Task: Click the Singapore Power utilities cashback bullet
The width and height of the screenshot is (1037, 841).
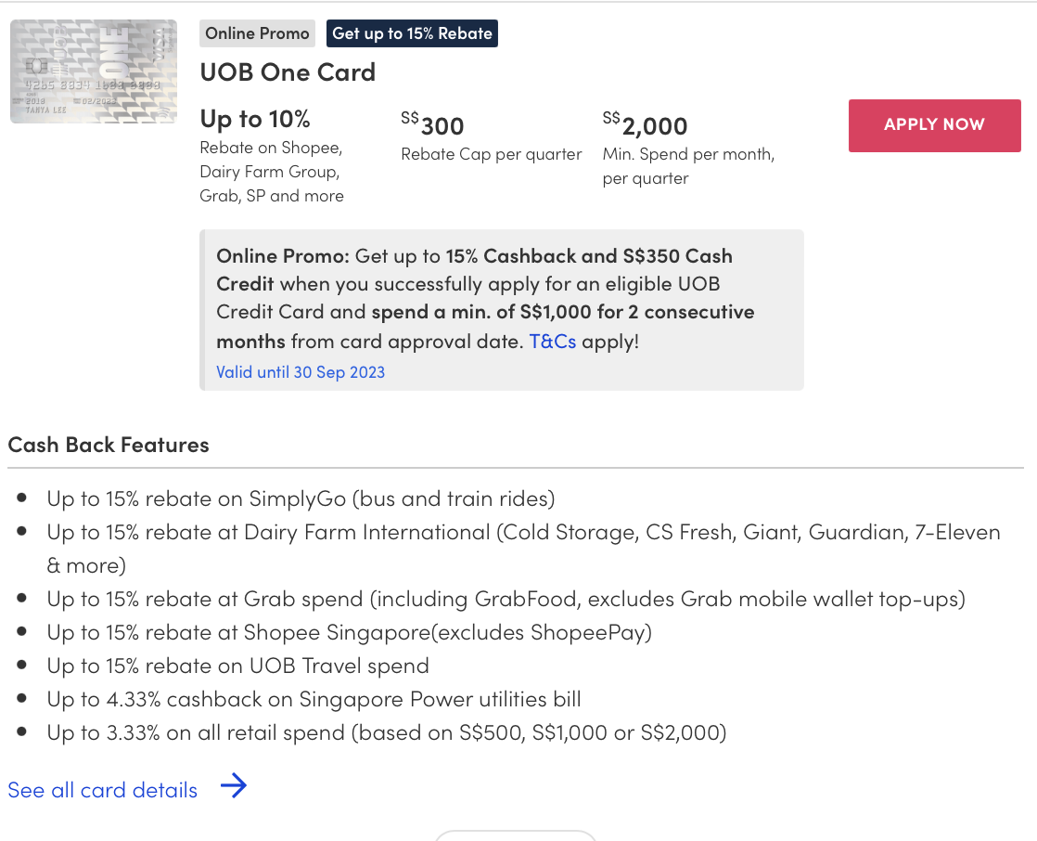Action: pyautogui.click(x=314, y=699)
